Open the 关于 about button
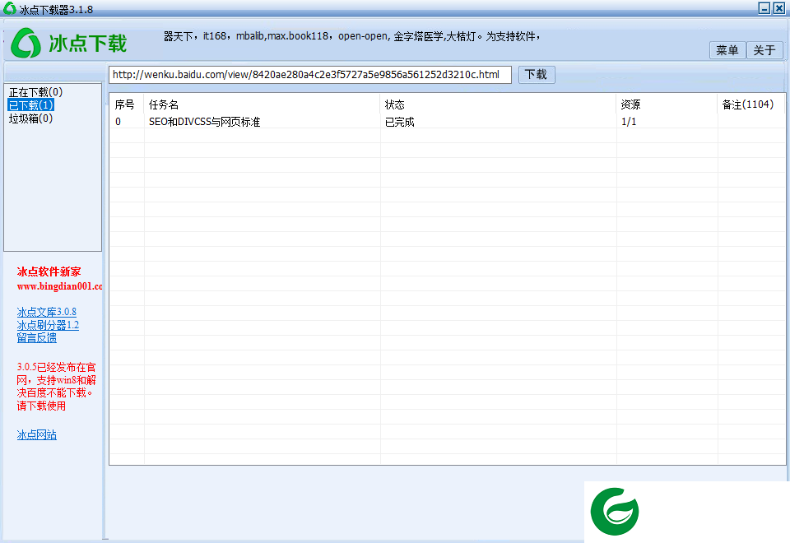The height and width of the screenshot is (543, 790). (x=764, y=50)
